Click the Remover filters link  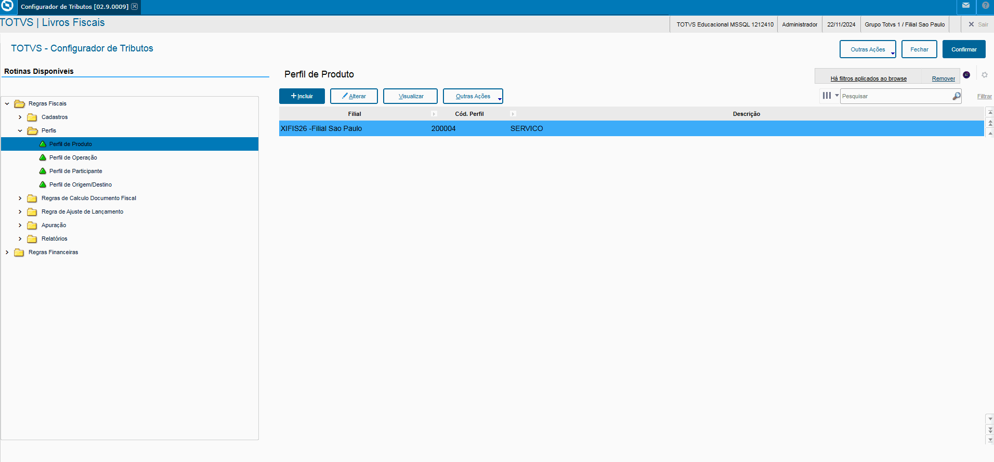944,78
